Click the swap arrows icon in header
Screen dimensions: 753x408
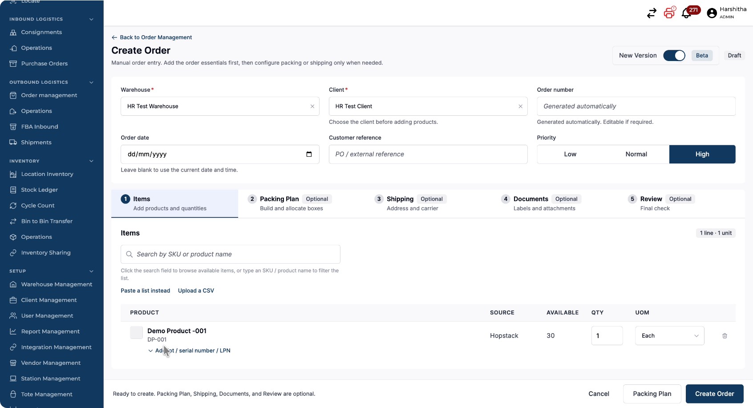(x=652, y=13)
